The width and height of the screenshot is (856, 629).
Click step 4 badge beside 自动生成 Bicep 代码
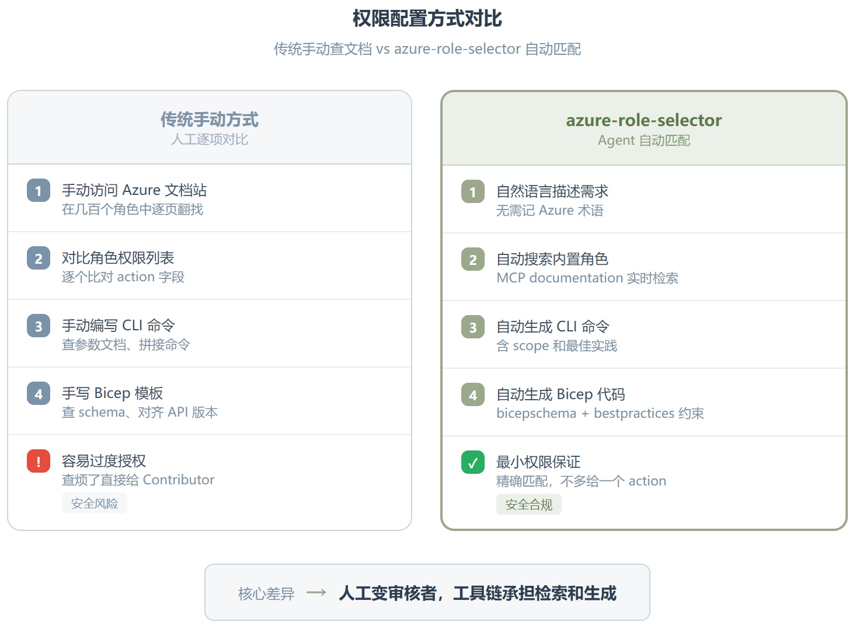point(473,394)
